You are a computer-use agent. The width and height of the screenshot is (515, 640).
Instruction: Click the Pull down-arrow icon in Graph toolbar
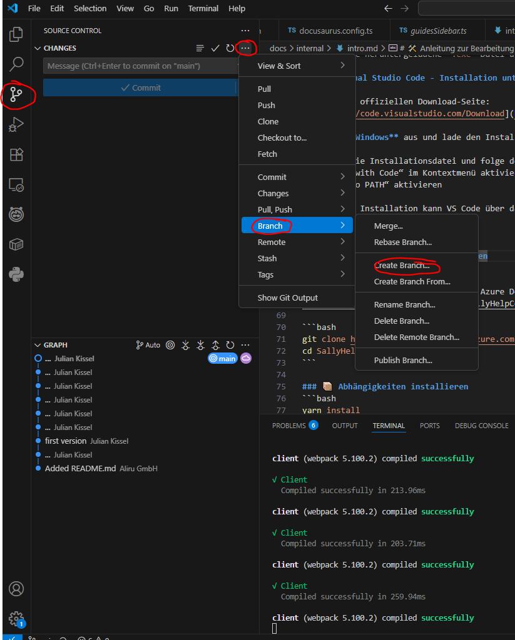click(x=200, y=345)
